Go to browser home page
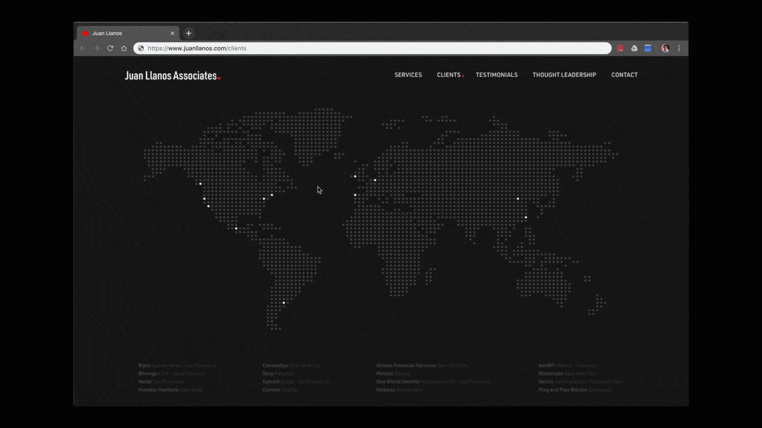The image size is (762, 428). pyautogui.click(x=124, y=48)
